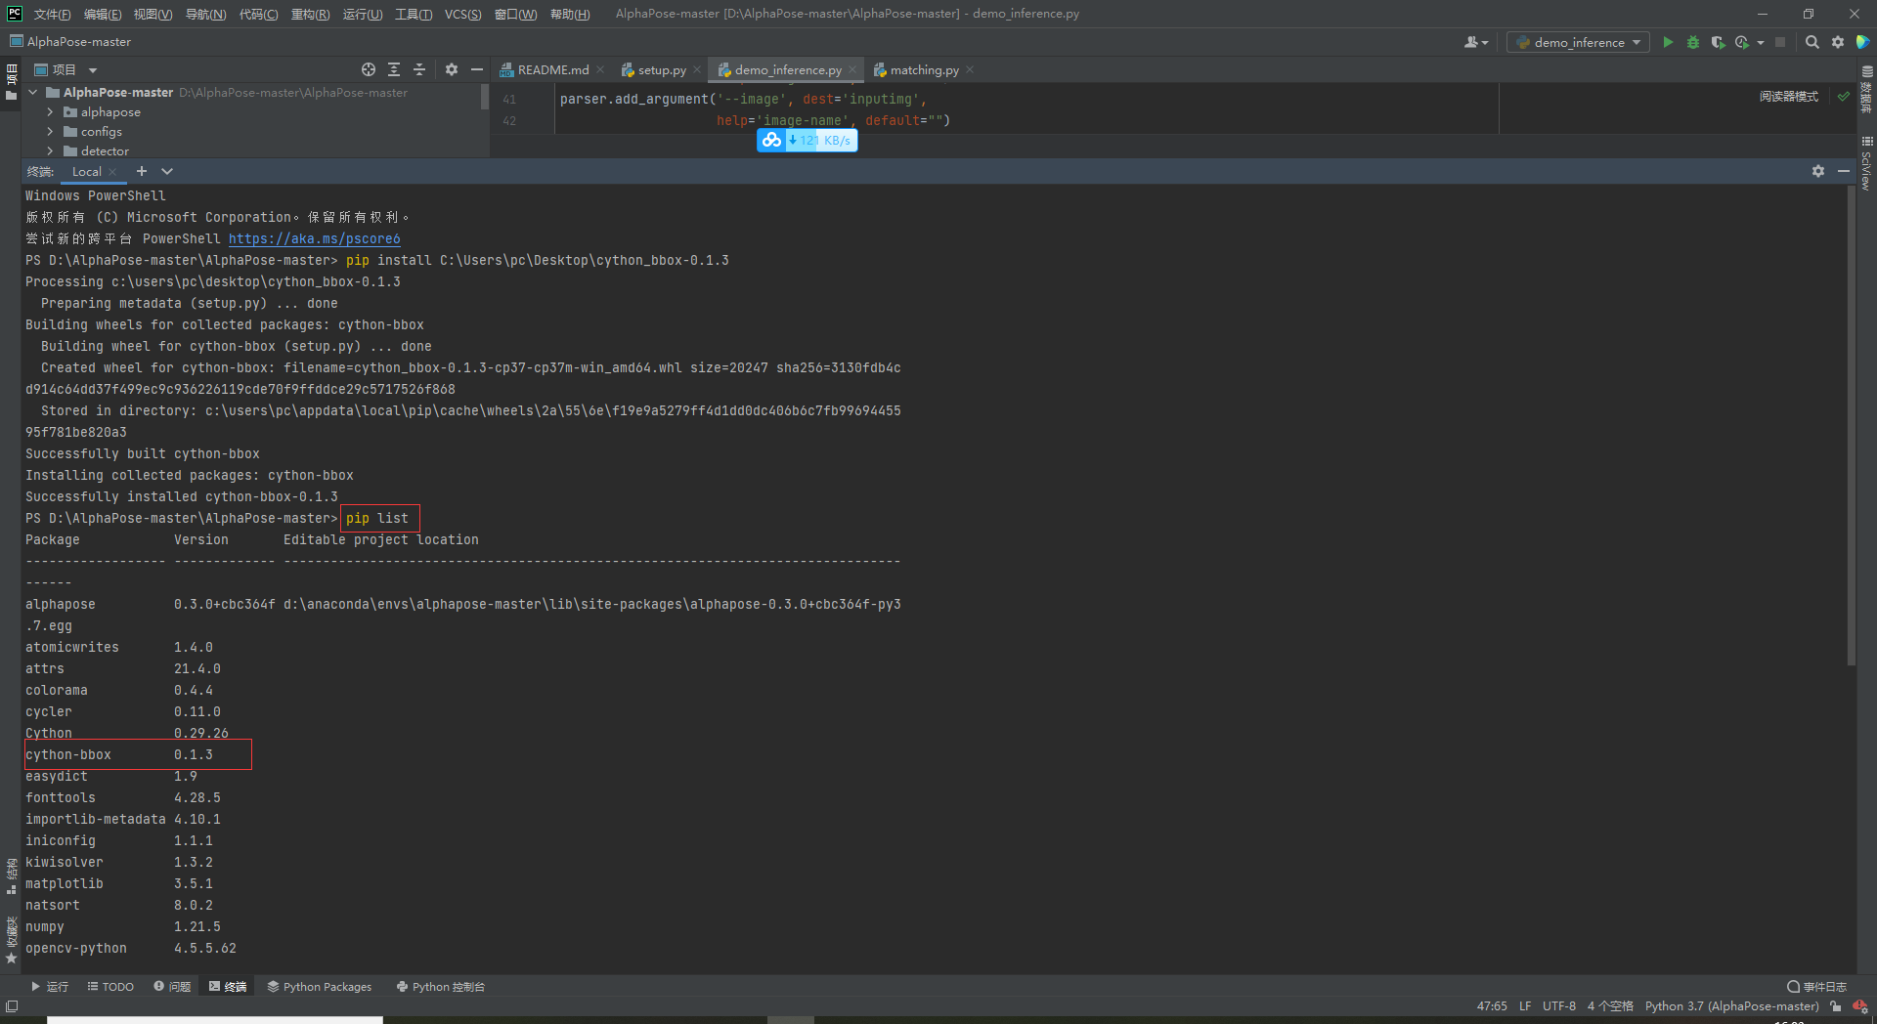The width and height of the screenshot is (1877, 1024).
Task: Open 运行(U) menu
Action: (363, 14)
